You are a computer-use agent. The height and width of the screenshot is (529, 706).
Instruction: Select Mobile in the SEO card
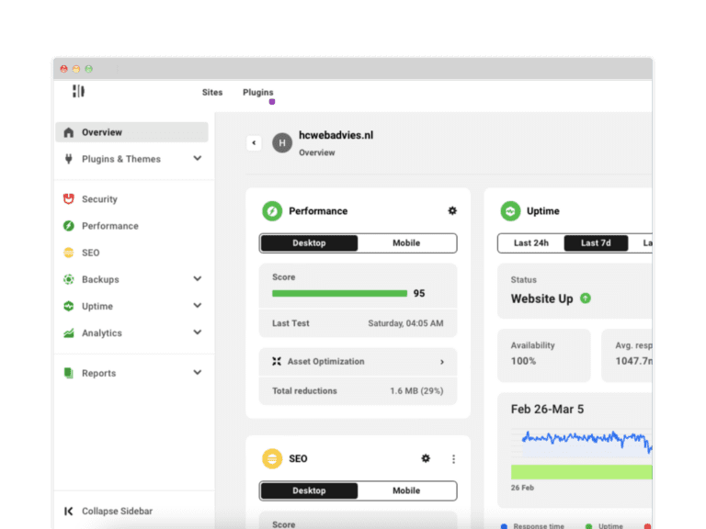[x=406, y=490]
